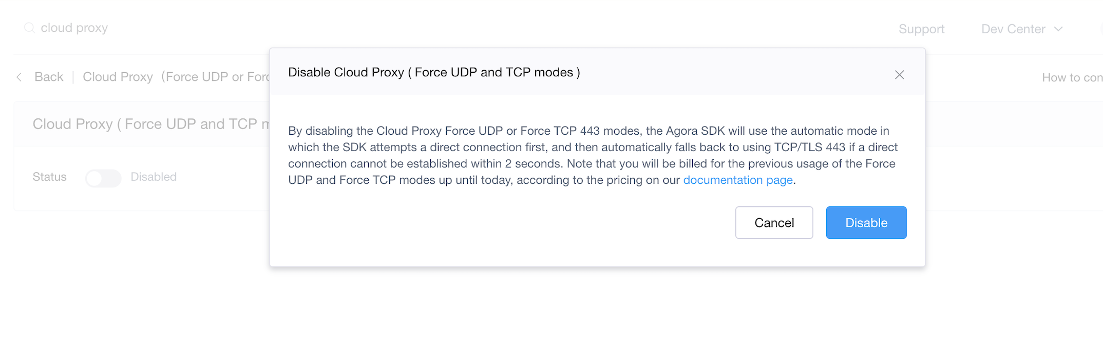Click the dialog title Disable Cloud Proxy
This screenshot has height=337, width=1103.
434,72
